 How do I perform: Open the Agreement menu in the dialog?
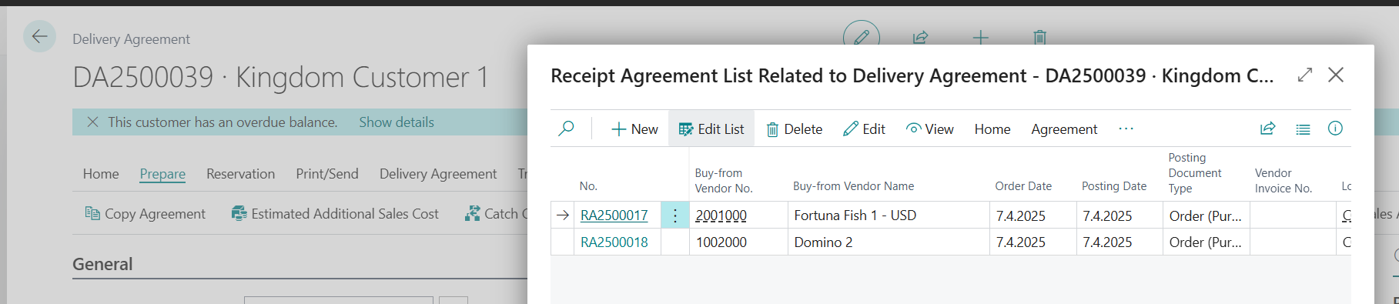click(1064, 129)
